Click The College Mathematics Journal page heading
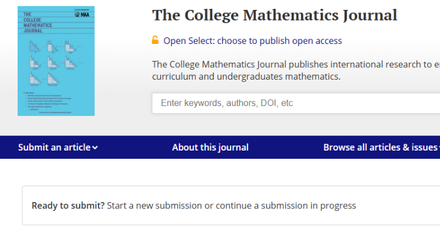The image size is (440, 249). 275,15
